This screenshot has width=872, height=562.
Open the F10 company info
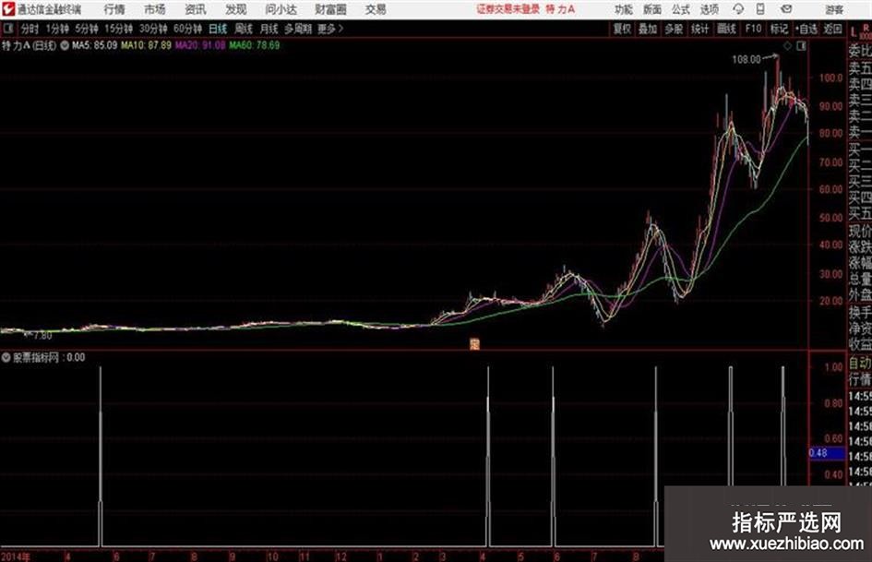point(754,29)
